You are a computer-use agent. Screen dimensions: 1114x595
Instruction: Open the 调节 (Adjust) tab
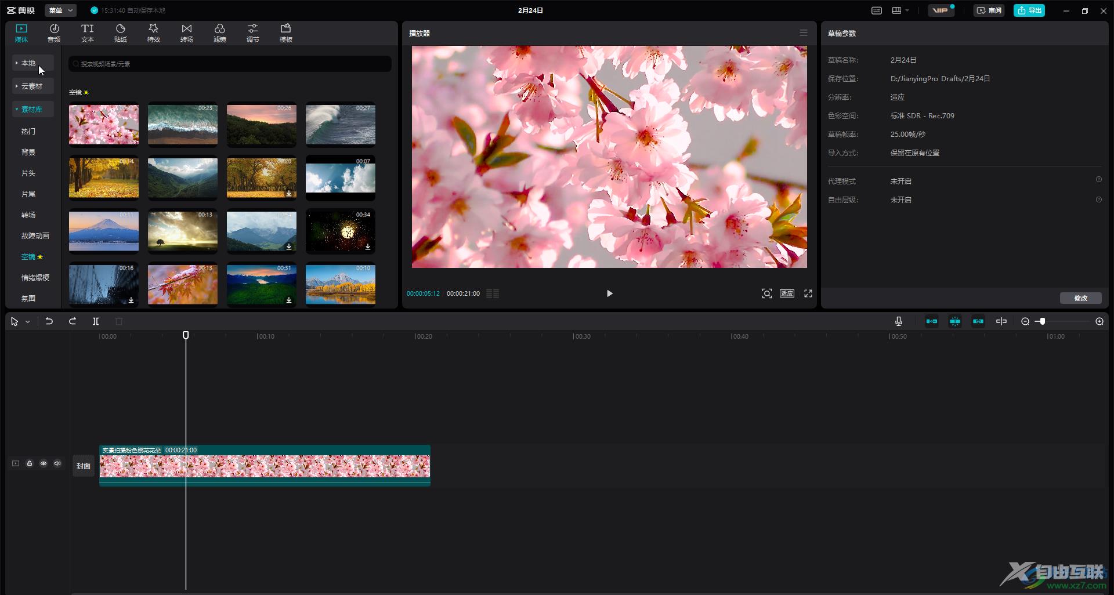(x=252, y=33)
